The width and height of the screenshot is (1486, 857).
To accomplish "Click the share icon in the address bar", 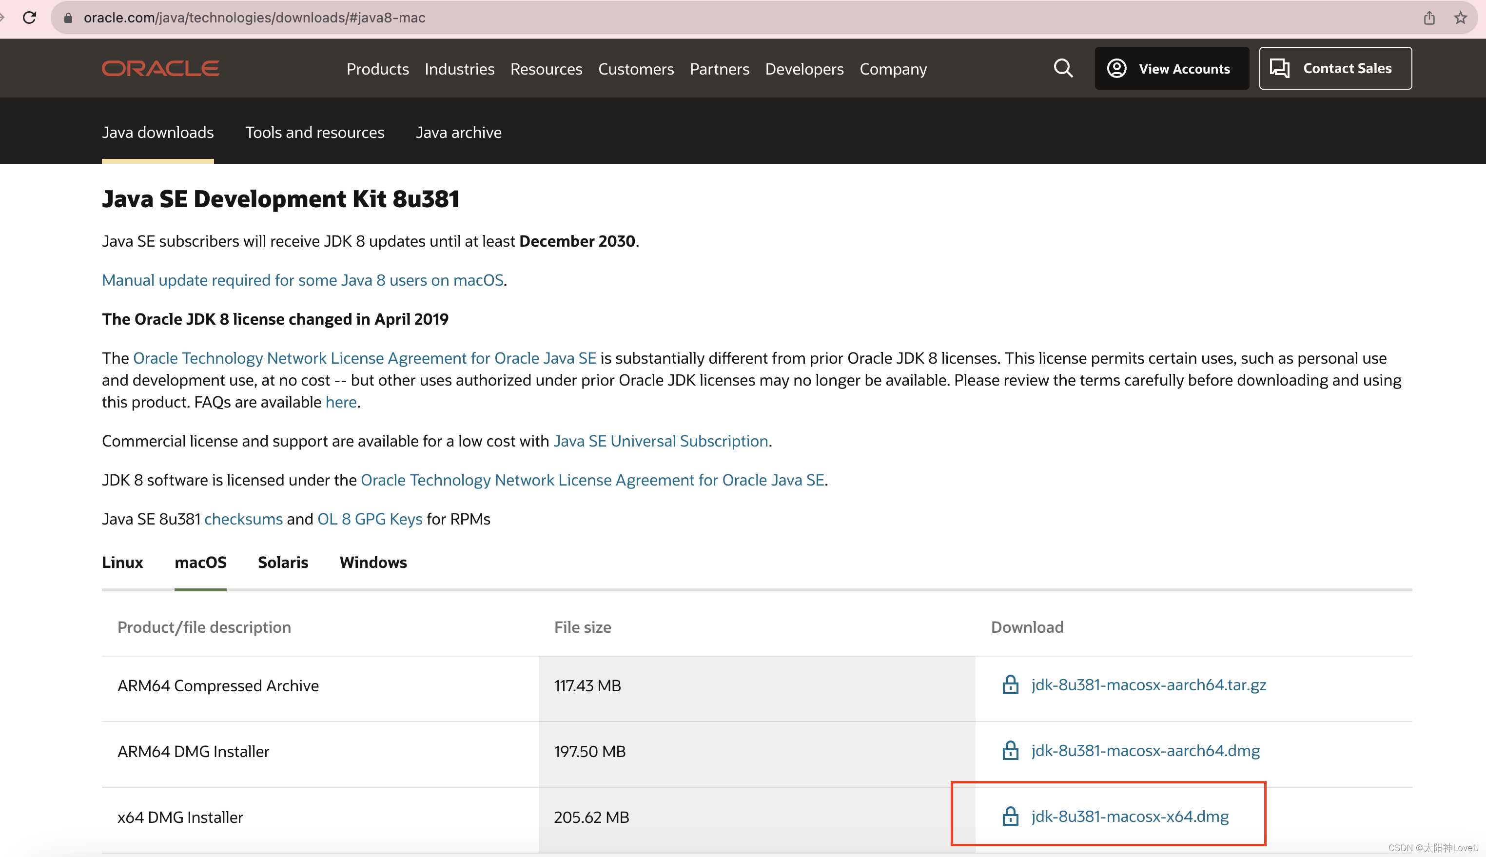I will 1429,18.
